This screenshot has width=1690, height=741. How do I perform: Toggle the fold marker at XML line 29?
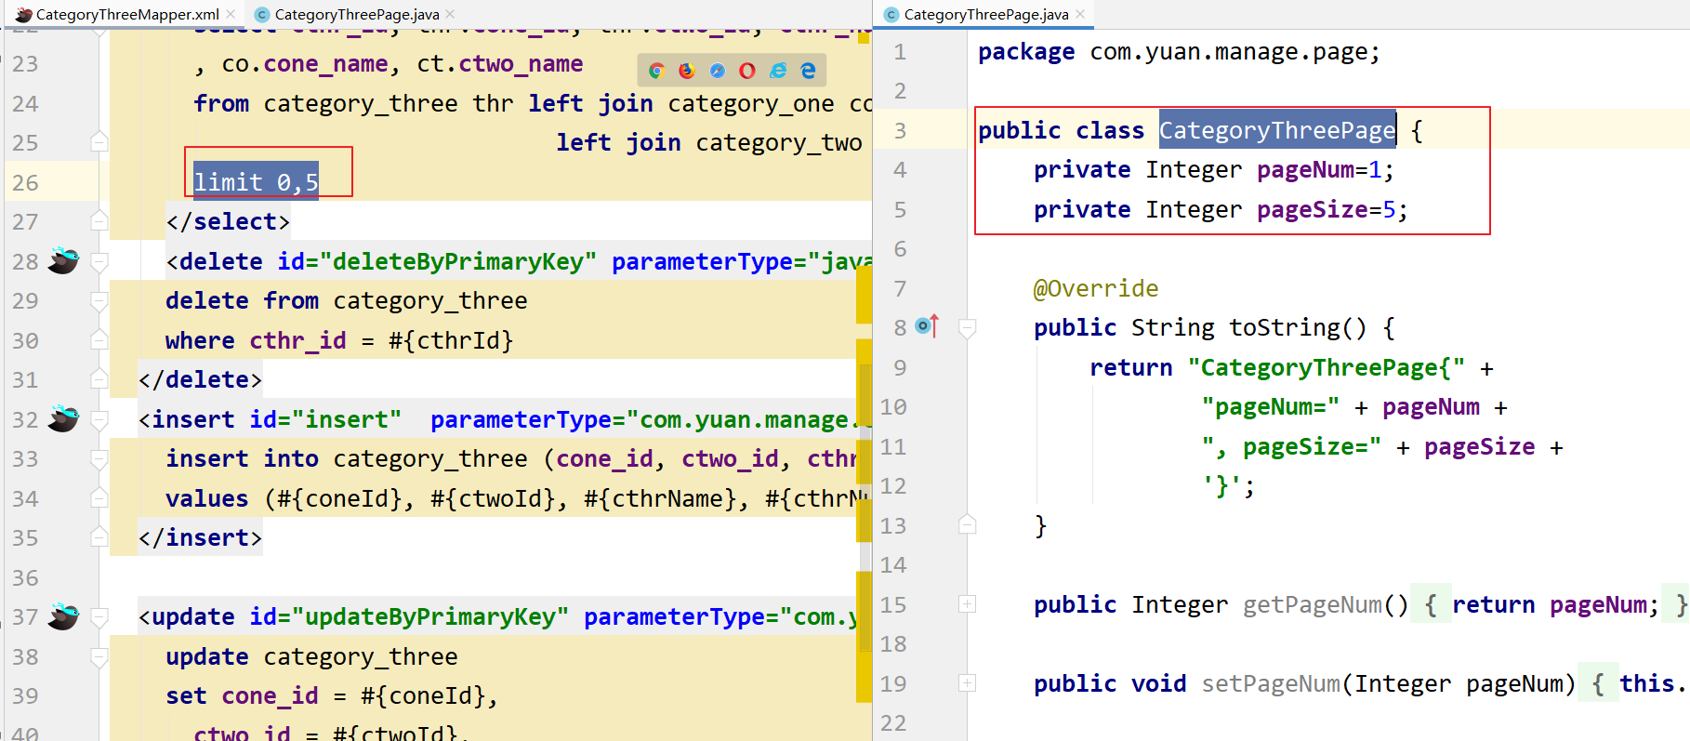point(99,300)
